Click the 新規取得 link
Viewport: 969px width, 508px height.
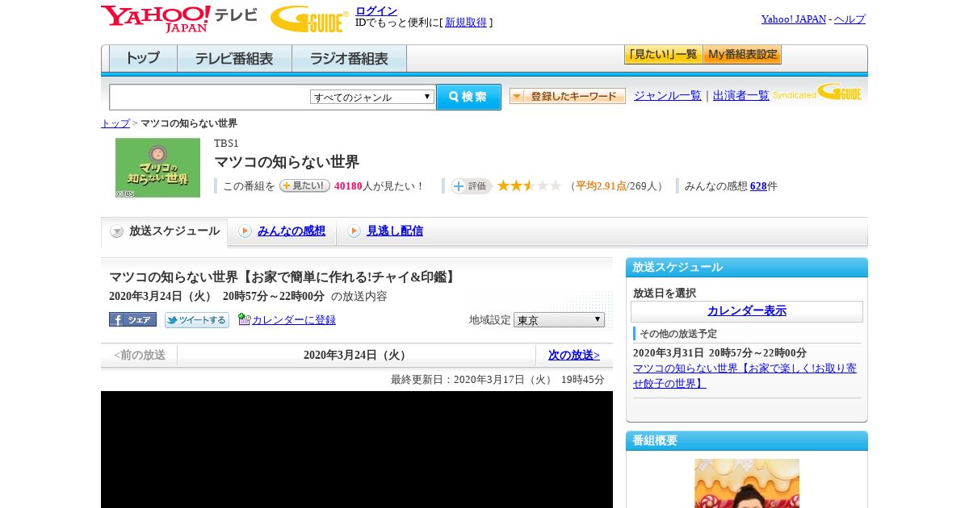pos(466,23)
